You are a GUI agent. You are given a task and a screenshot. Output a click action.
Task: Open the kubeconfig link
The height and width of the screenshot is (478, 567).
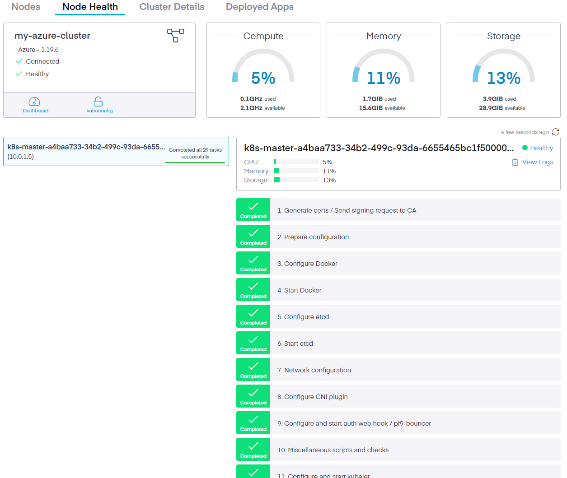click(99, 109)
